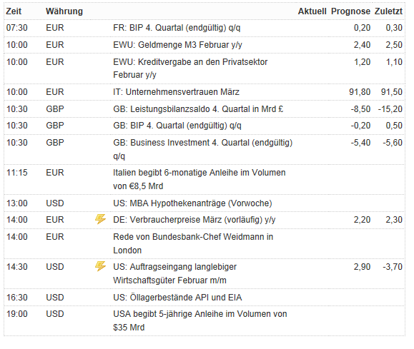Click the Zeit column header
This screenshot has width=414, height=349.
coord(14,11)
